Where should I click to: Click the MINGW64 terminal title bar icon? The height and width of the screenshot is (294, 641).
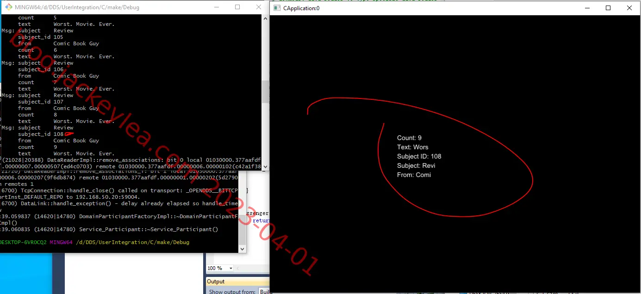(8, 7)
